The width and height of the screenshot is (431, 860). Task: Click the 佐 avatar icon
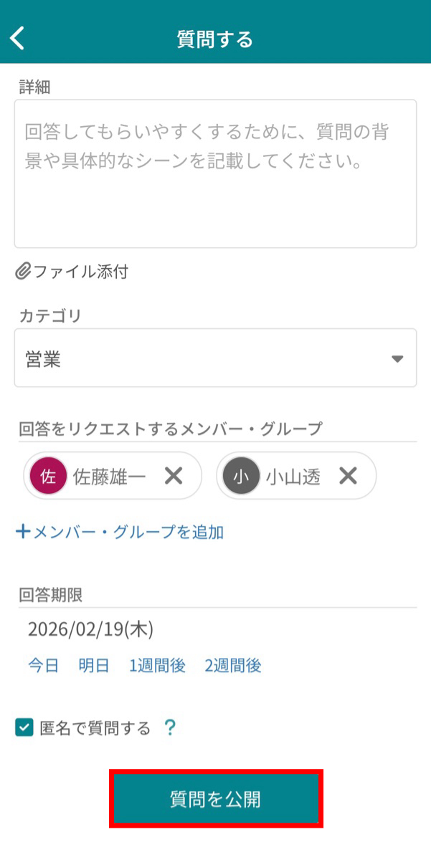[x=48, y=475]
